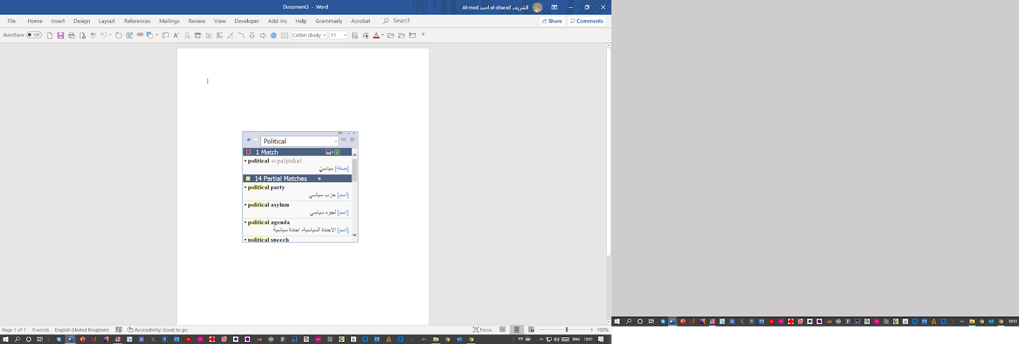Enable Focus mode
Screen dimensions: 1019x344
coord(483,330)
